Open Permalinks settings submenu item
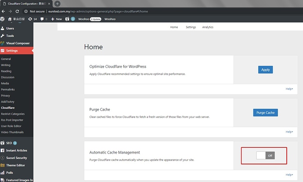303x182 pixels. tap(8, 89)
